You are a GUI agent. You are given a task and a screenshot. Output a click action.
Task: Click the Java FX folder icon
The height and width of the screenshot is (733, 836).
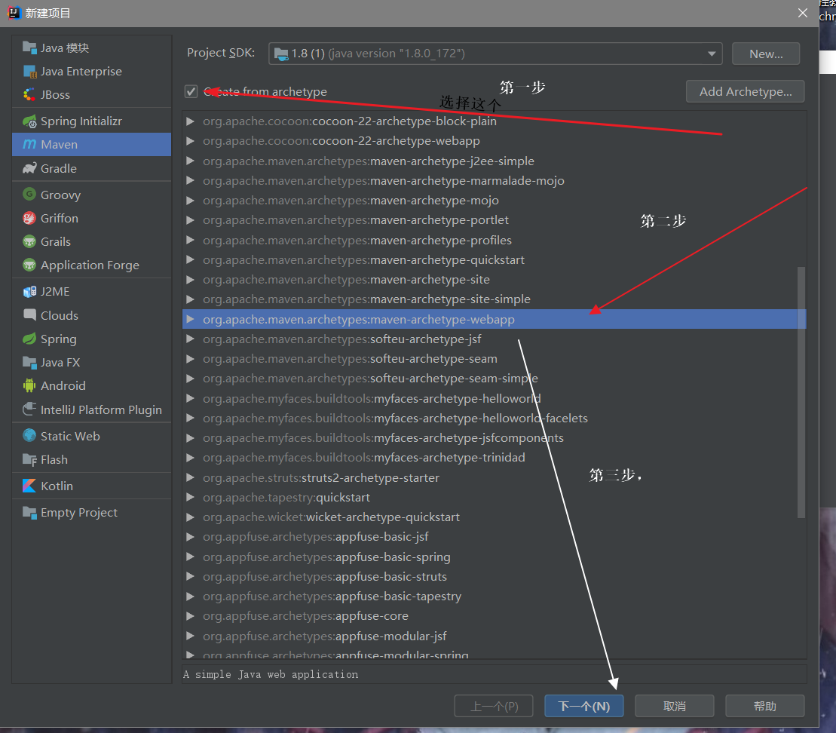29,363
